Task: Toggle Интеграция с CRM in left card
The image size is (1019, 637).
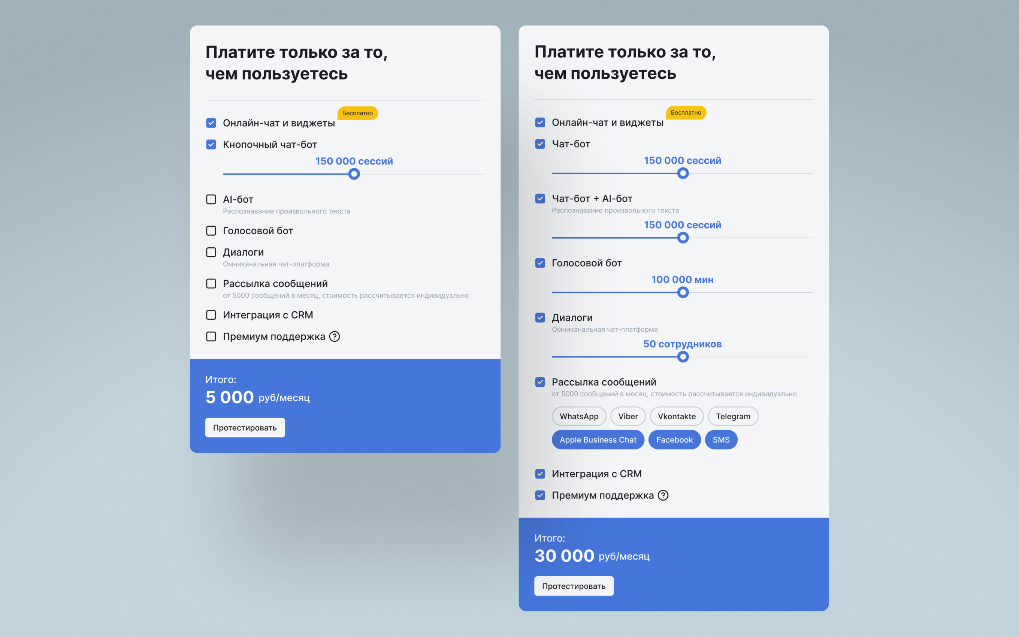Action: point(211,315)
